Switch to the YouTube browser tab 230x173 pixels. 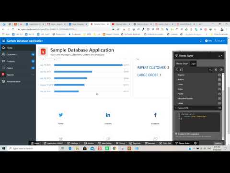(121, 24)
